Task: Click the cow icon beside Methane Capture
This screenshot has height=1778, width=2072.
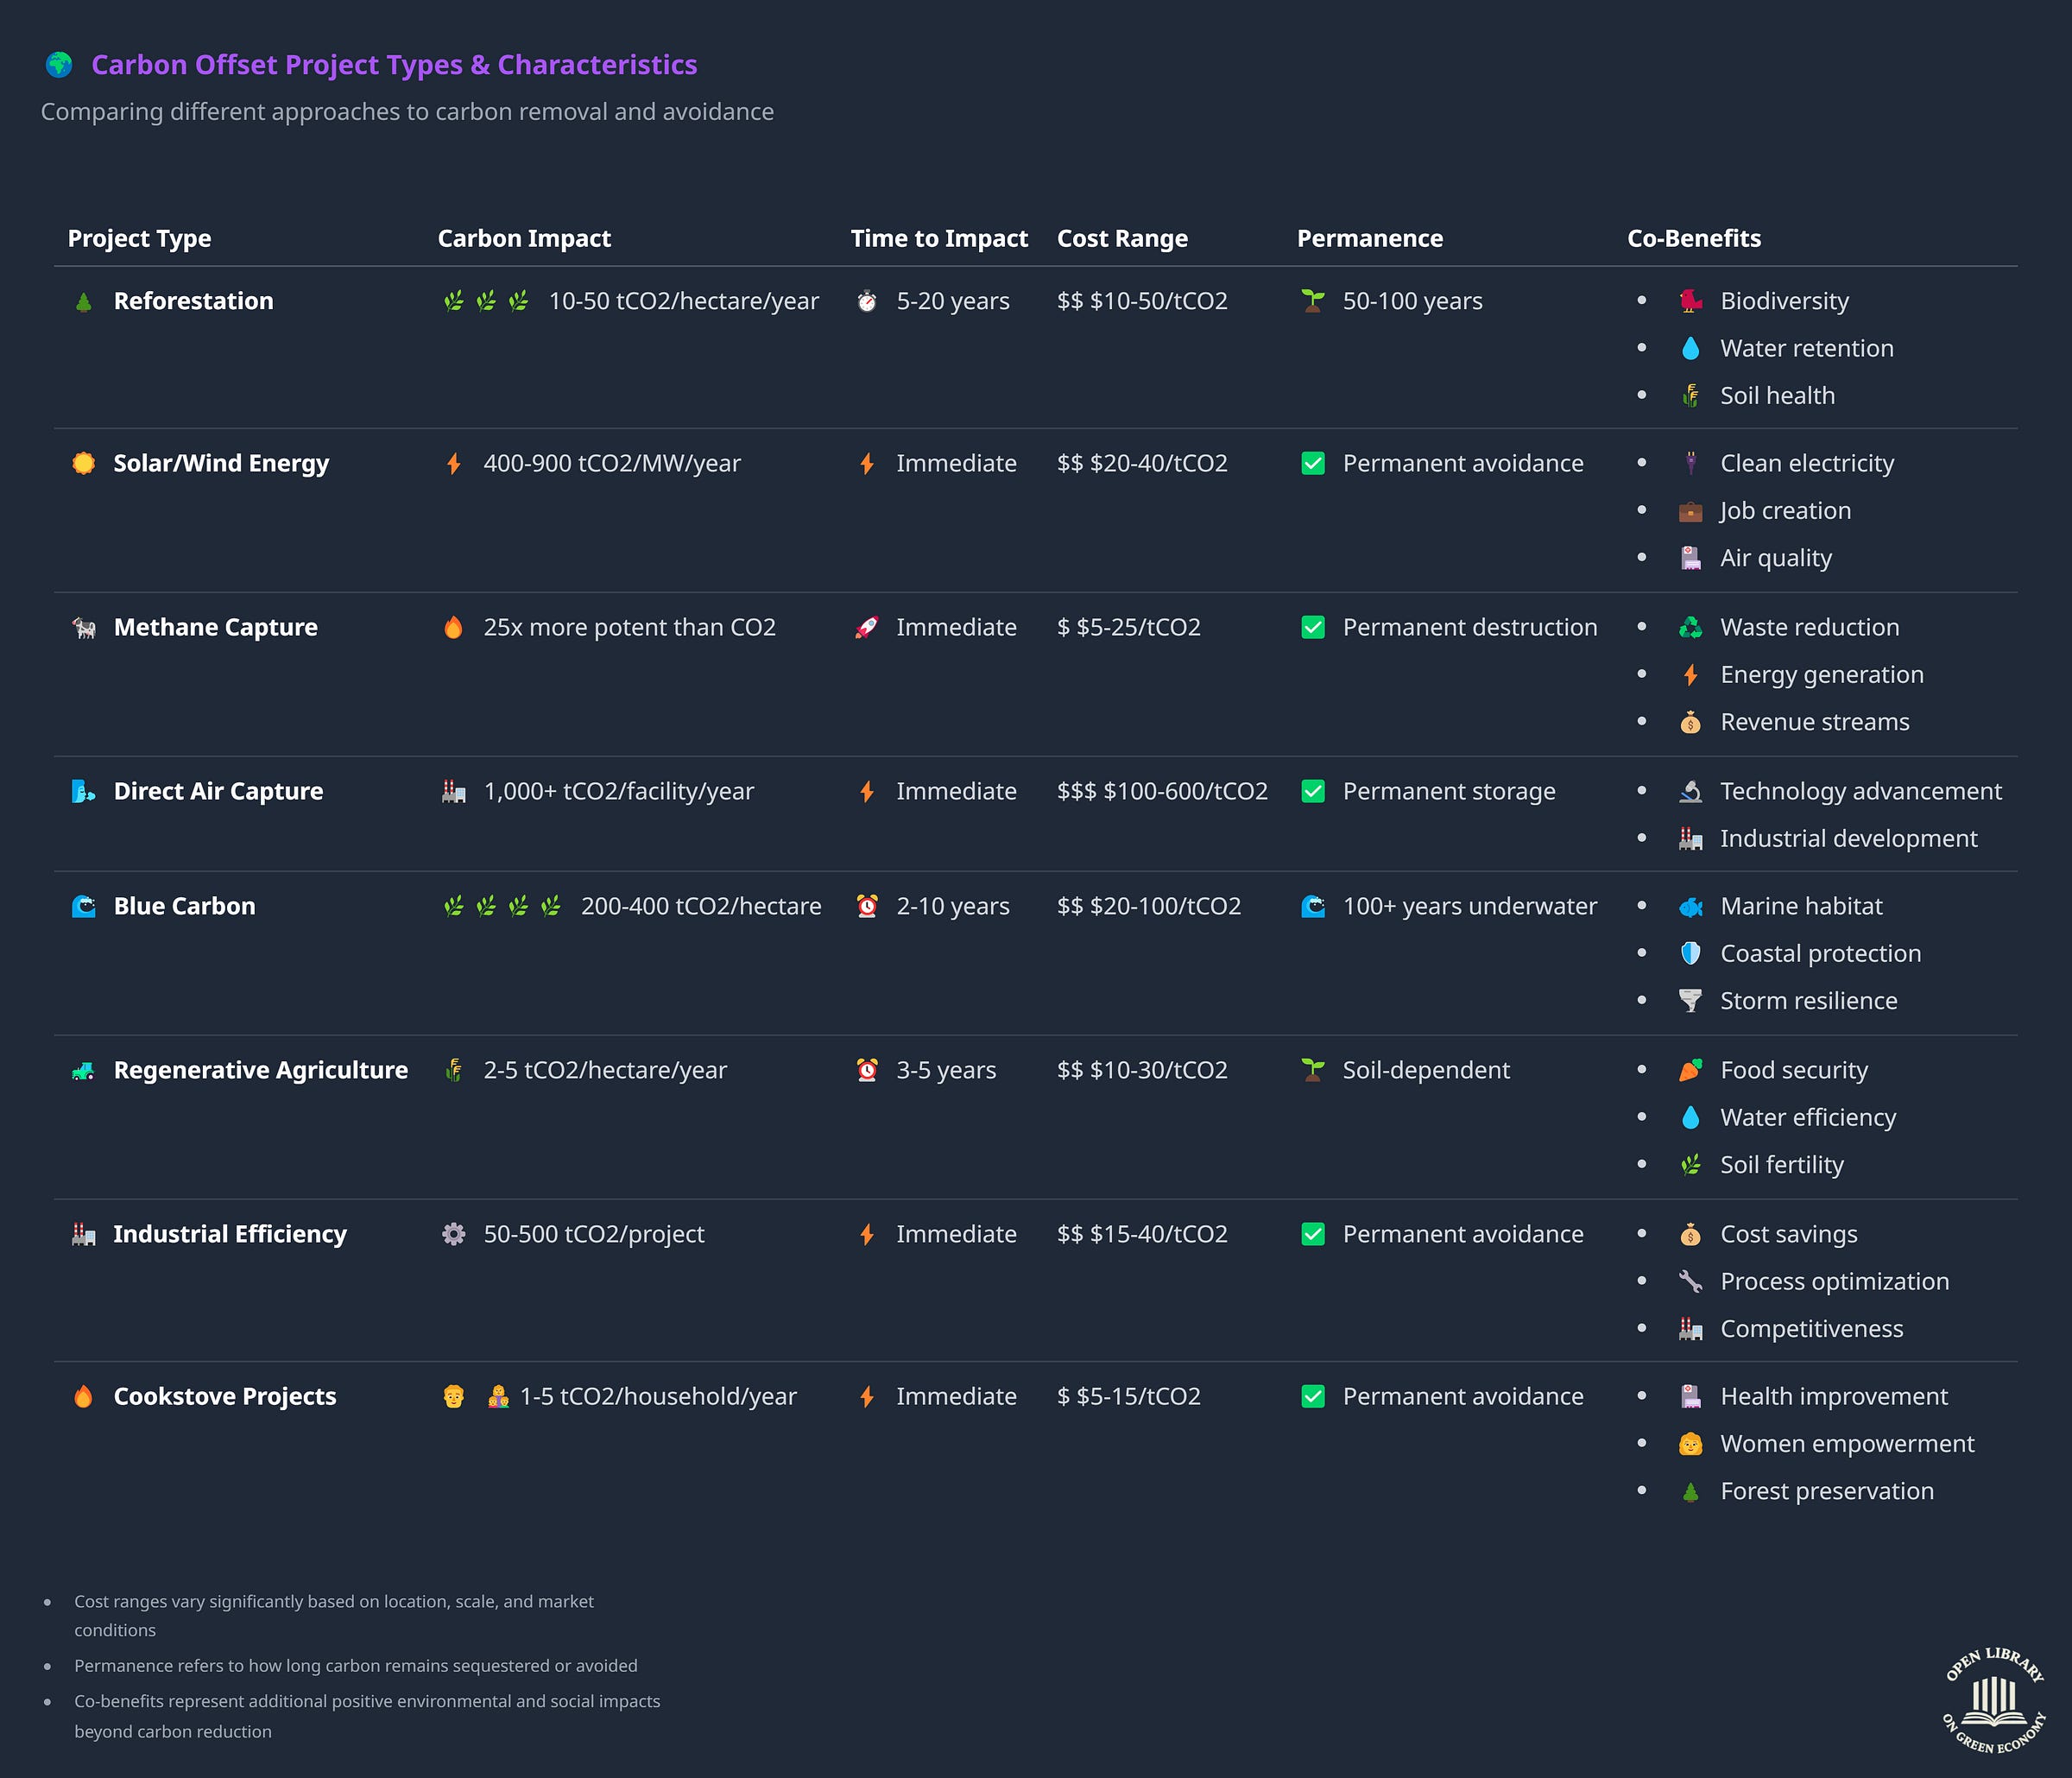Action: point(84,628)
